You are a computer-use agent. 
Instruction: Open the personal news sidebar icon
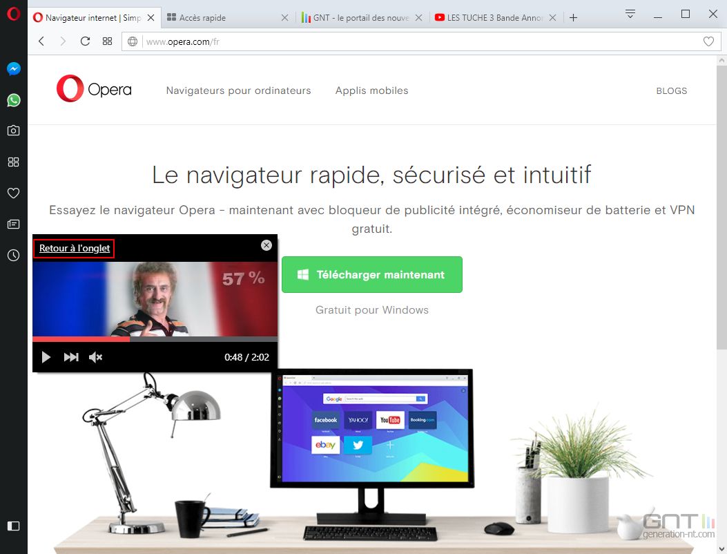point(13,225)
